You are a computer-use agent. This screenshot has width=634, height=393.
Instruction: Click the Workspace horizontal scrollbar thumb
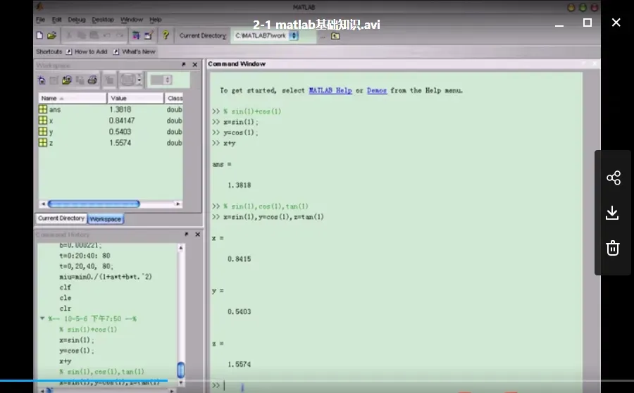(94, 204)
